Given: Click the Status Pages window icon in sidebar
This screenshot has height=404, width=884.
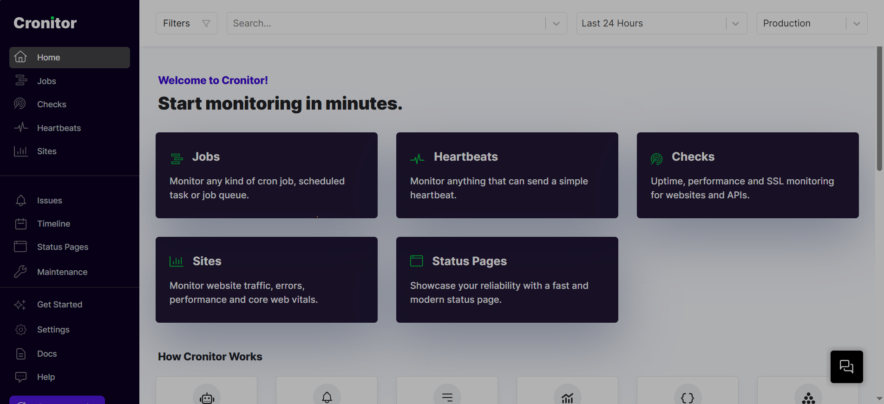Looking at the screenshot, I should (x=20, y=247).
